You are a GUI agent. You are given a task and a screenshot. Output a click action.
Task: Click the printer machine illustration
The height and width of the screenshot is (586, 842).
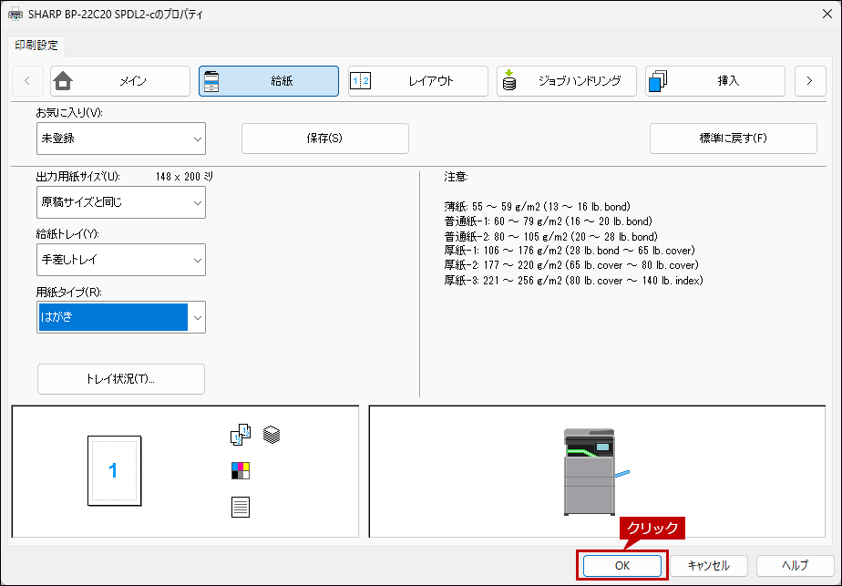coord(590,471)
